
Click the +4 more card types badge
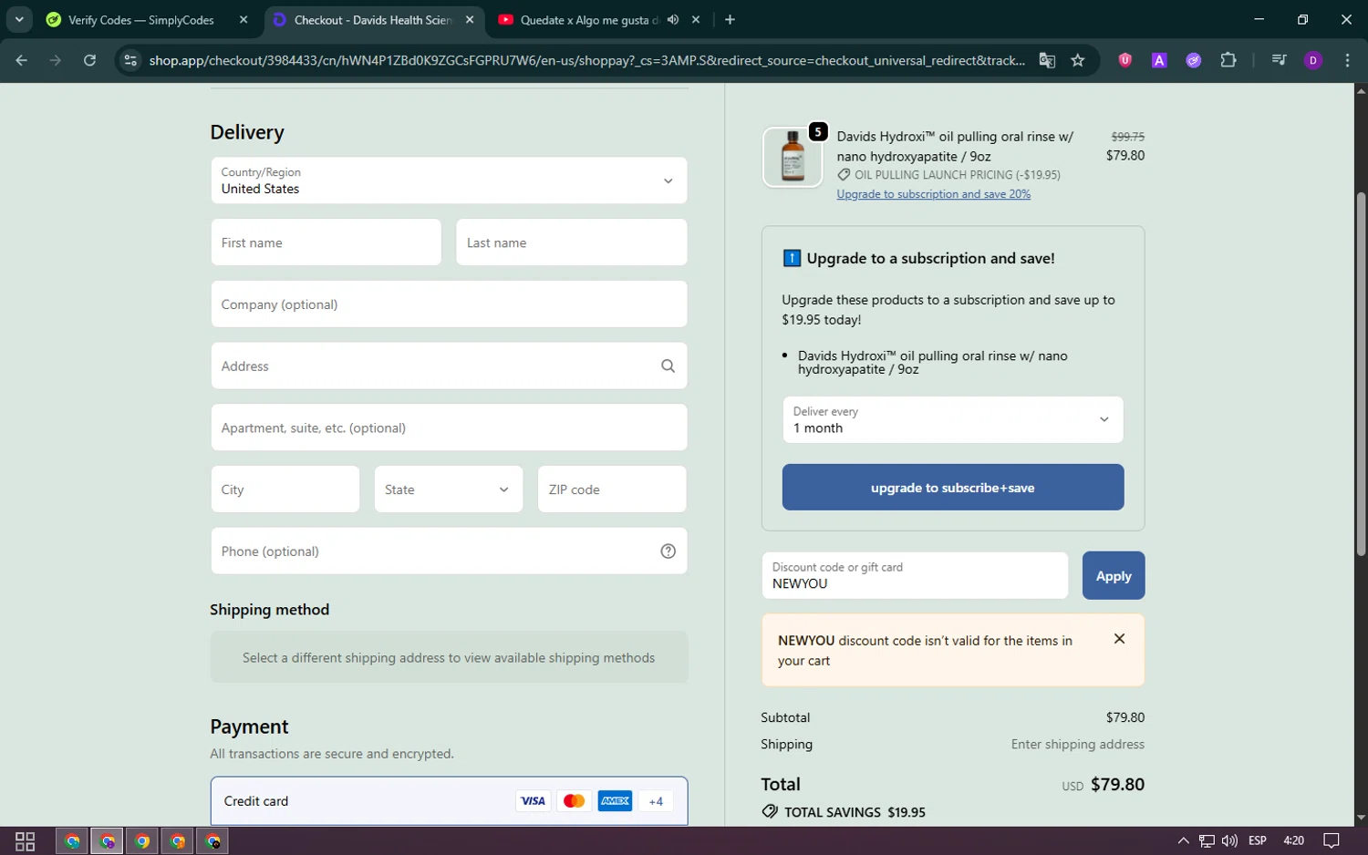tap(656, 801)
